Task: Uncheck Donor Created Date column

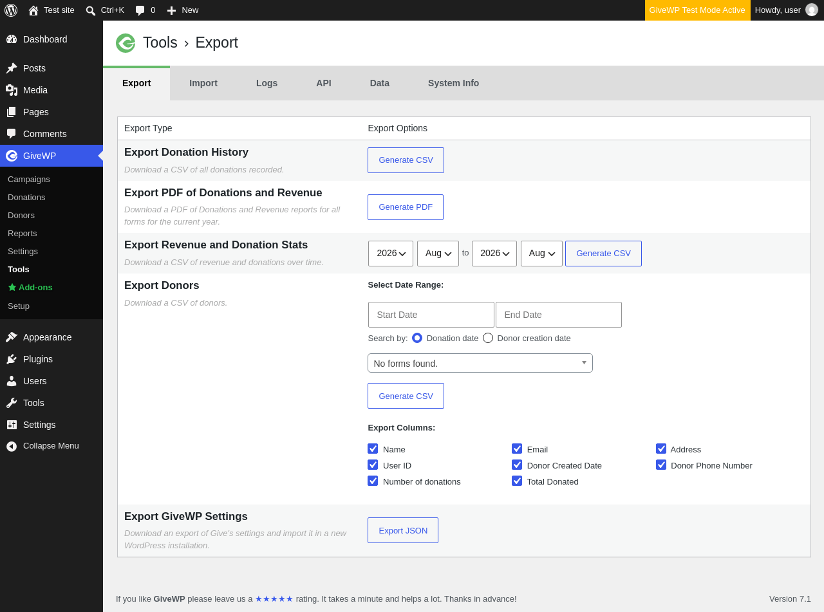Action: point(517,465)
